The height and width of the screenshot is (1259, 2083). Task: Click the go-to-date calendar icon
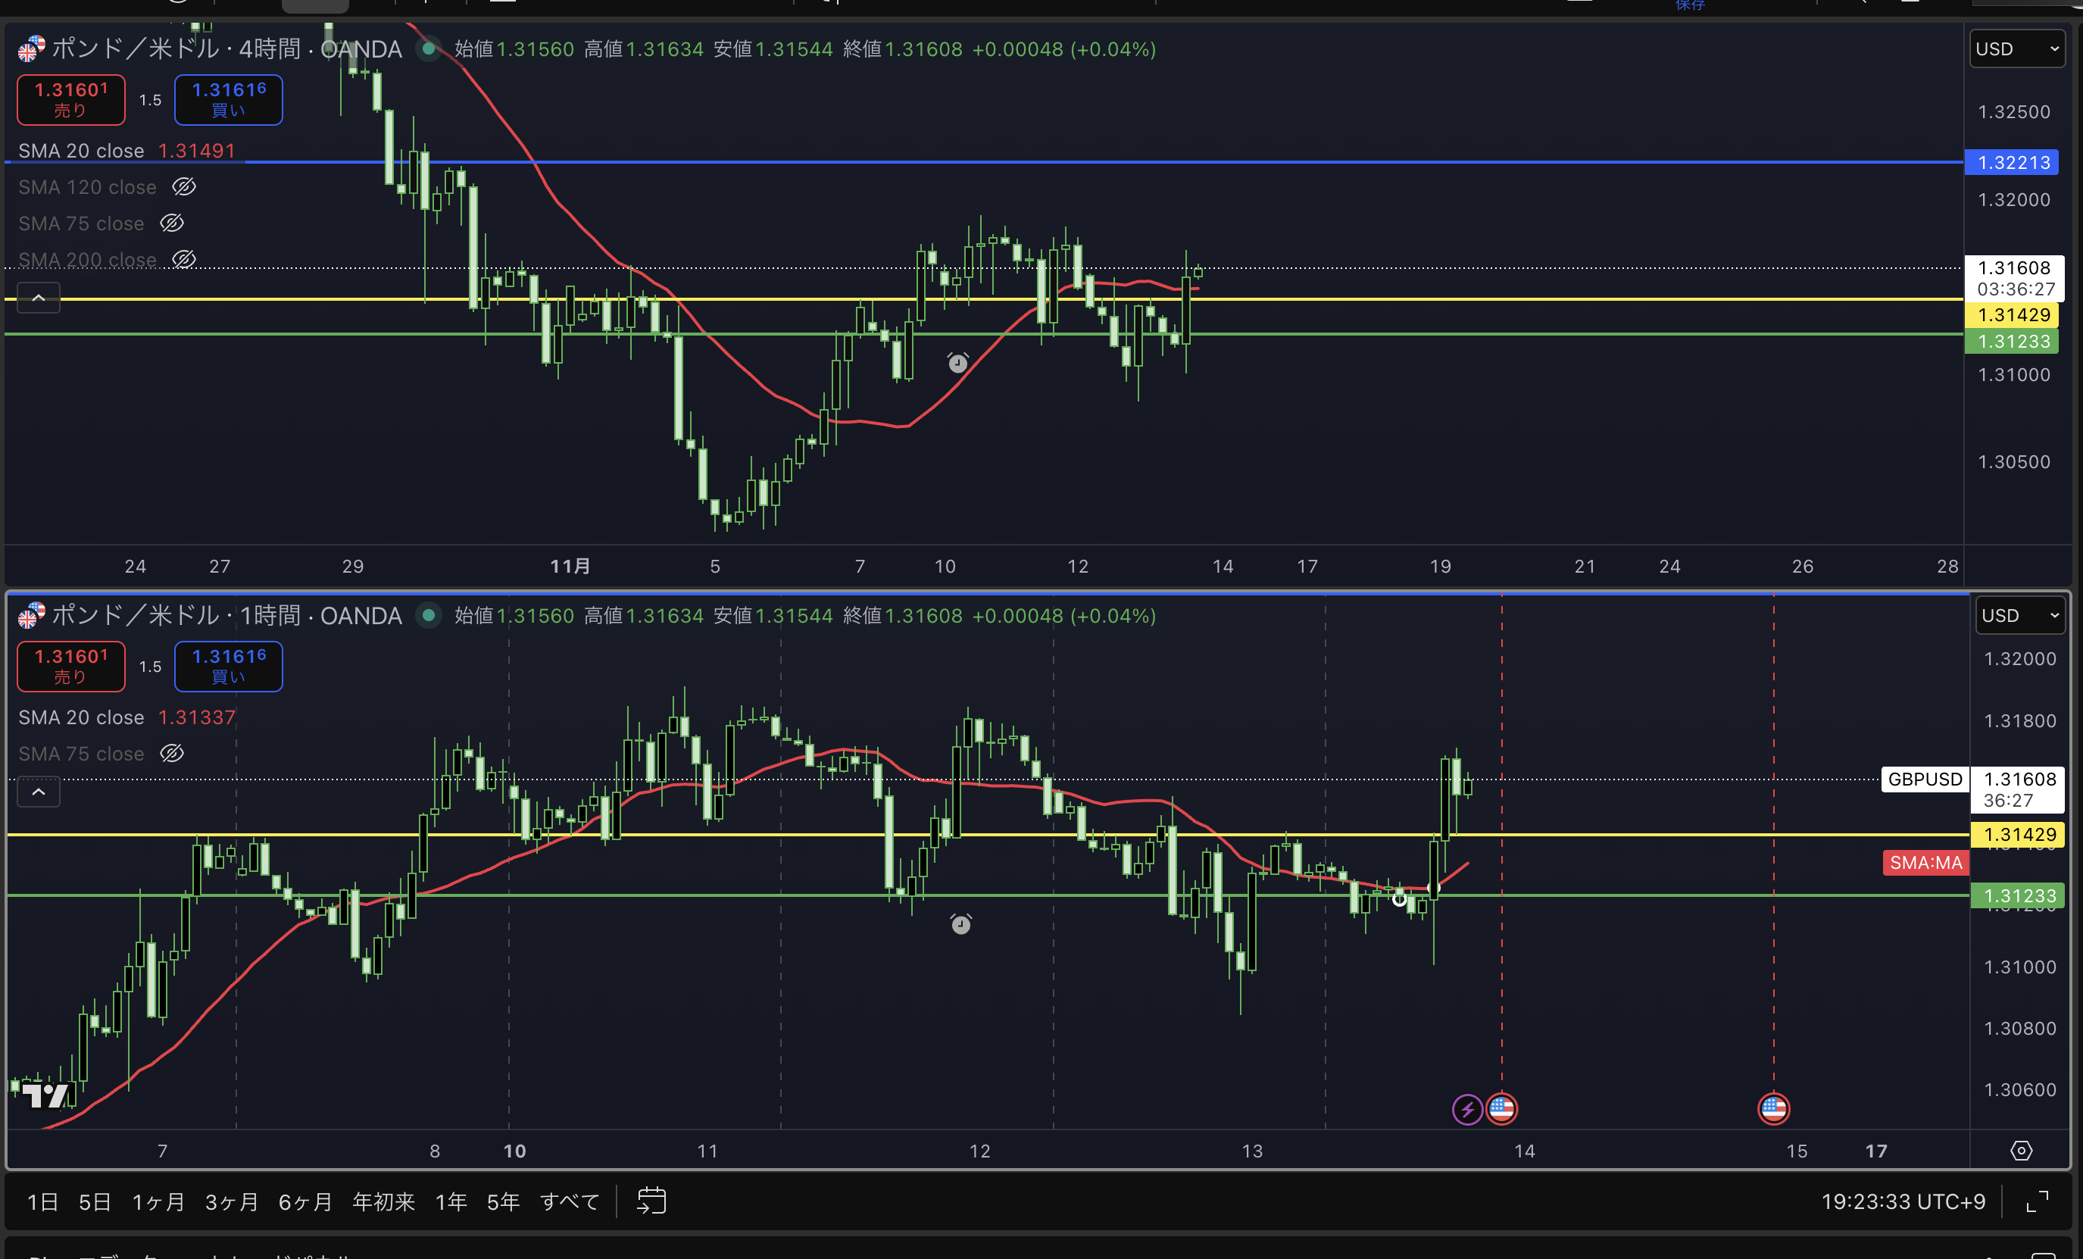click(651, 1201)
